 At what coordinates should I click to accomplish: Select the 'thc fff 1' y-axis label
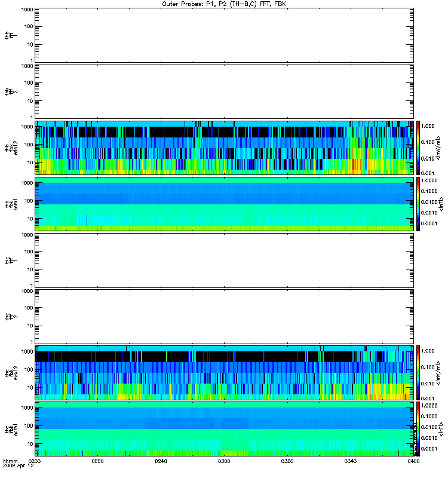(x=11, y=261)
